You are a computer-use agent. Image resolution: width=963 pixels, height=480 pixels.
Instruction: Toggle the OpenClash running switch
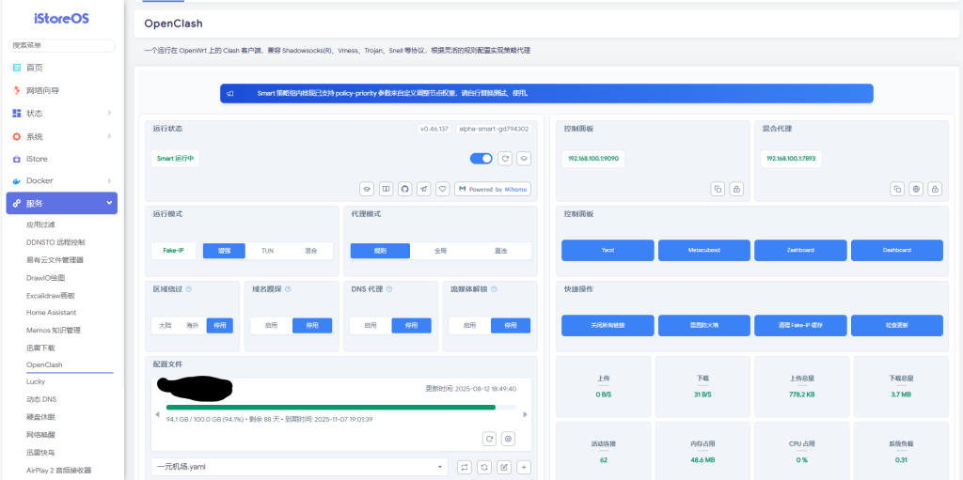(x=481, y=159)
